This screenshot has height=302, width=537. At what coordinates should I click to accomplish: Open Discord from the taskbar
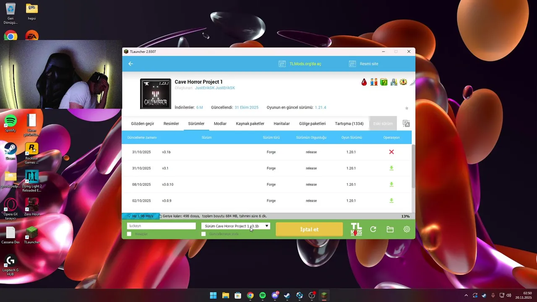click(275, 295)
